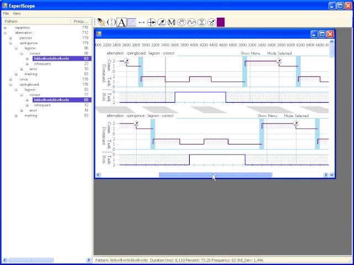Expand the error node with frequency 10
Image resolution: width=354 pixels, height=265 pixels.
point(22,69)
